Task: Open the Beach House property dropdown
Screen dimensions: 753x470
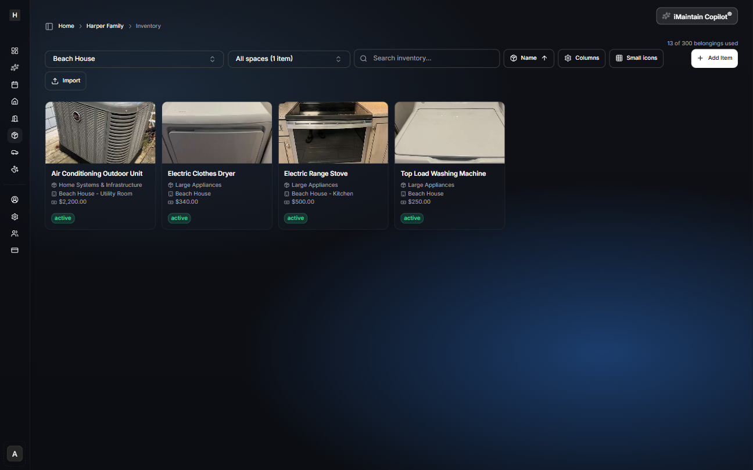Action: click(x=134, y=59)
